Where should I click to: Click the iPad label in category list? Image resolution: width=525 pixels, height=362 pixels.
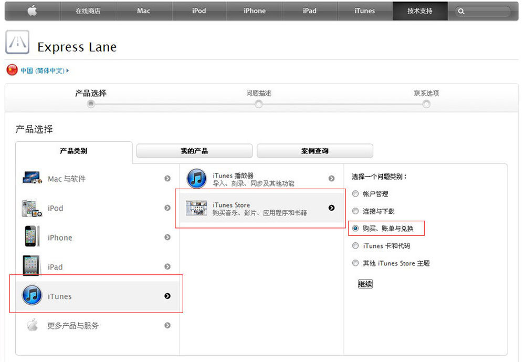(55, 267)
